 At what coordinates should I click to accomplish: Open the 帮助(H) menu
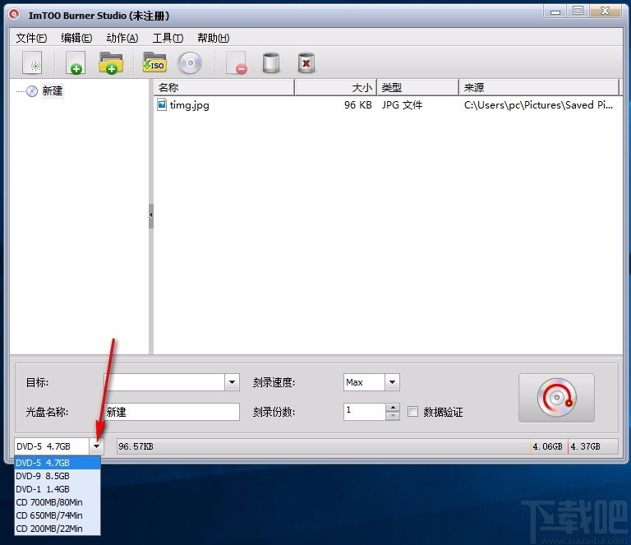click(x=214, y=38)
